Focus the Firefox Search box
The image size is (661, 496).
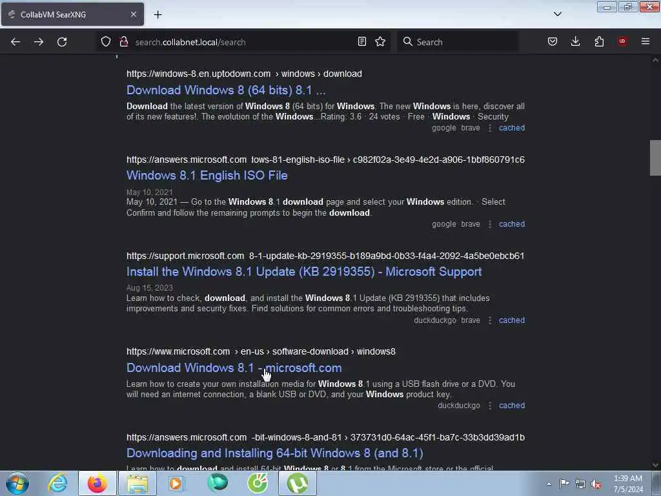pyautogui.click(x=458, y=42)
